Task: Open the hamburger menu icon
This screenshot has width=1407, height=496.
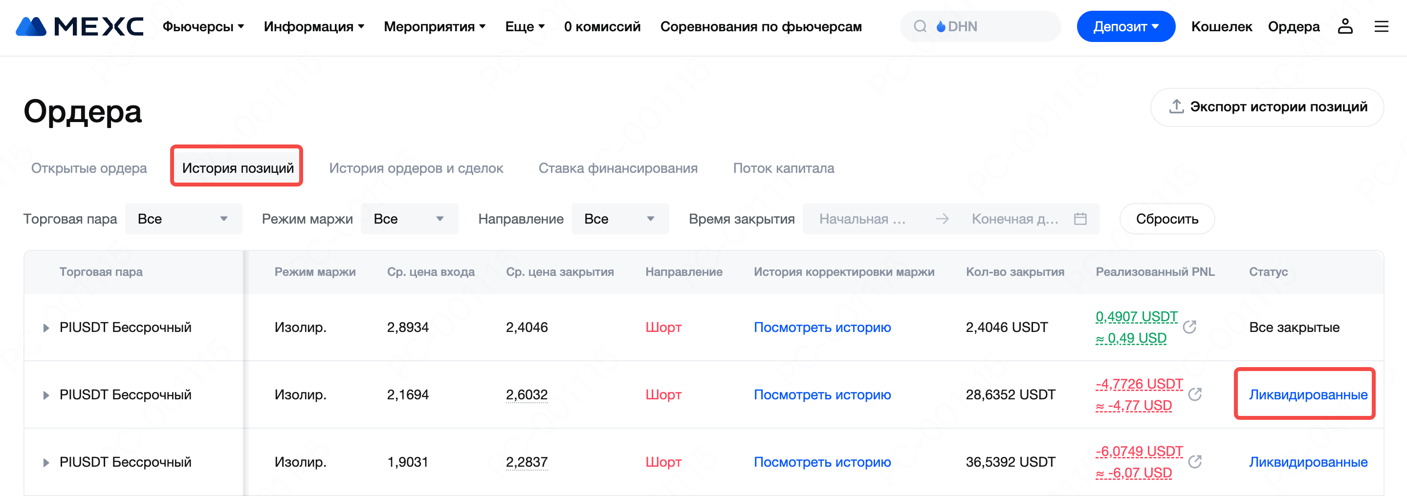Action: click(1381, 26)
